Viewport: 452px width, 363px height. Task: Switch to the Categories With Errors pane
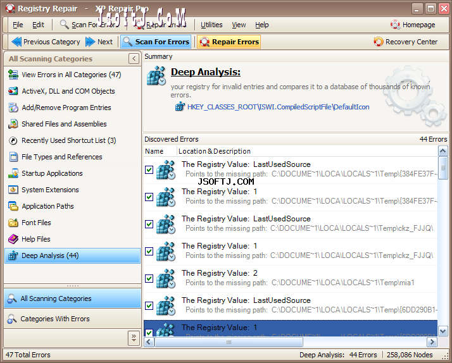pos(73,319)
